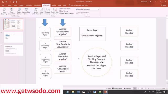Toggle Use Timings checkbox
The image size is (168, 94).
coord(60,11)
